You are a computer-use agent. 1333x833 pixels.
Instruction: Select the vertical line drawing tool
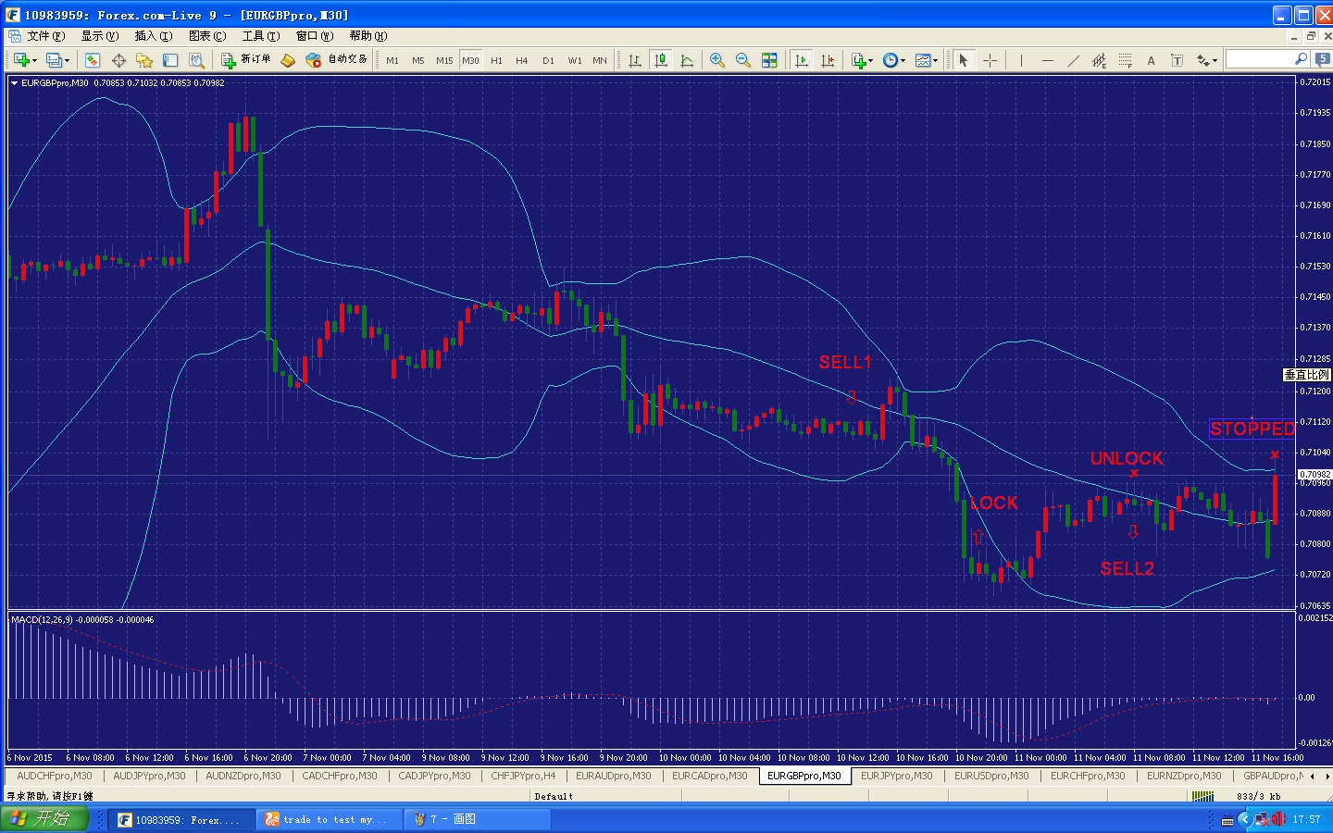coord(1021,60)
